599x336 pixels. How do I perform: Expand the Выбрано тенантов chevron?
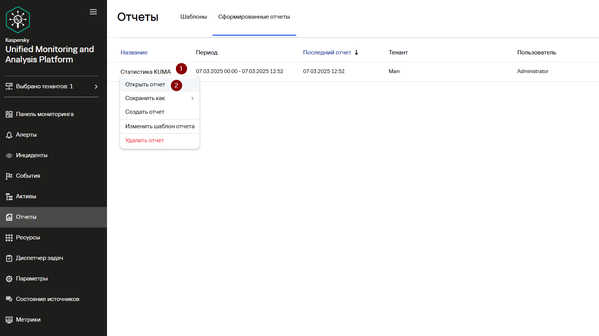tap(96, 87)
